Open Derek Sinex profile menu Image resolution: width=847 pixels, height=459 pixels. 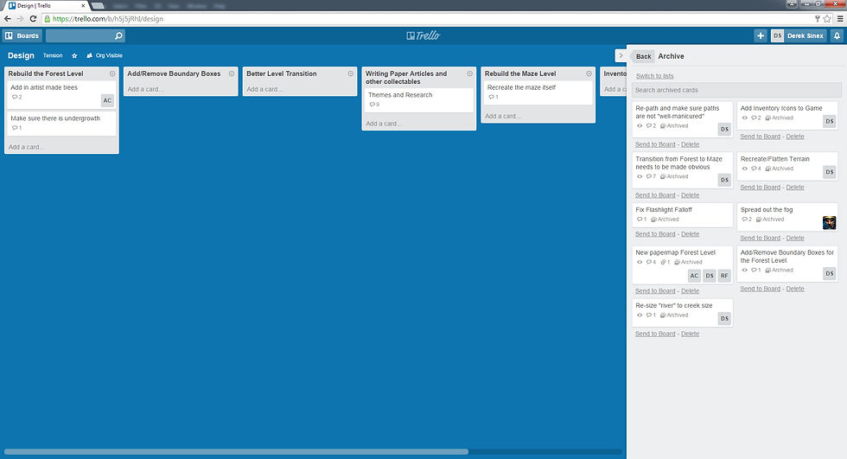[x=805, y=35]
